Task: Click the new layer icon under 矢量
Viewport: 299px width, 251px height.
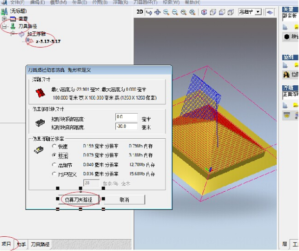Action: click(285, 27)
